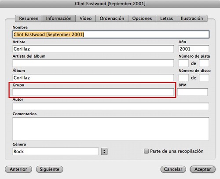Image resolution: width=220 pixels, height=179 pixels.
Task: Click the Artista del álbum field
Action: point(93,63)
